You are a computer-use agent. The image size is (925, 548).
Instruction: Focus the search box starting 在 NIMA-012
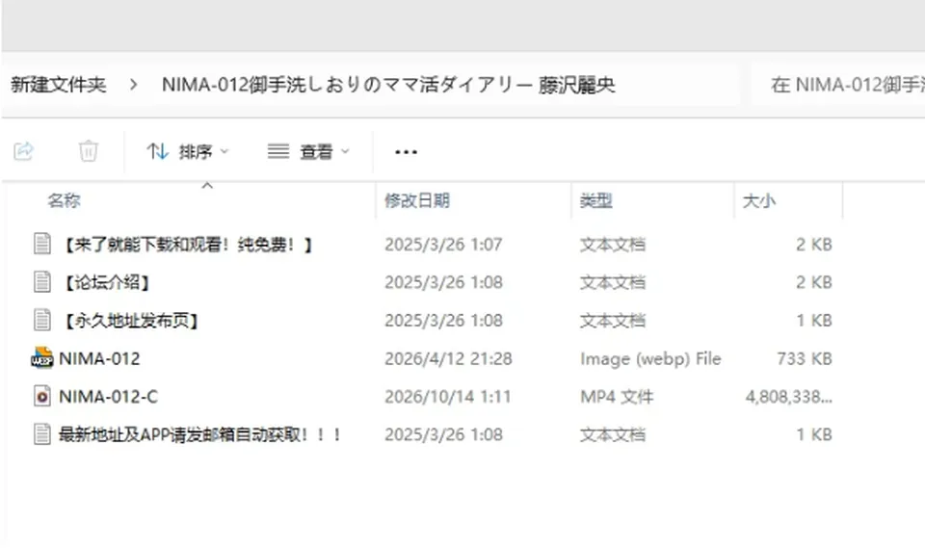click(838, 85)
